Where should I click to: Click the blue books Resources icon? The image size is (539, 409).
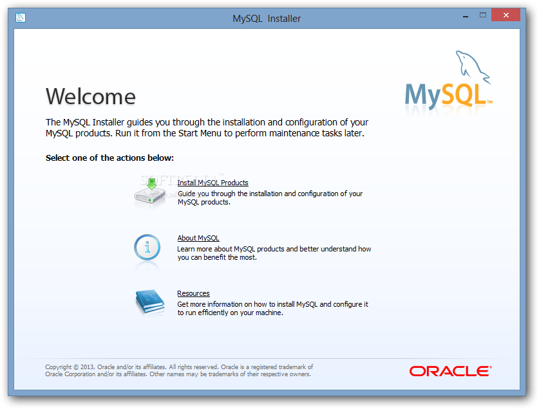tap(150, 302)
